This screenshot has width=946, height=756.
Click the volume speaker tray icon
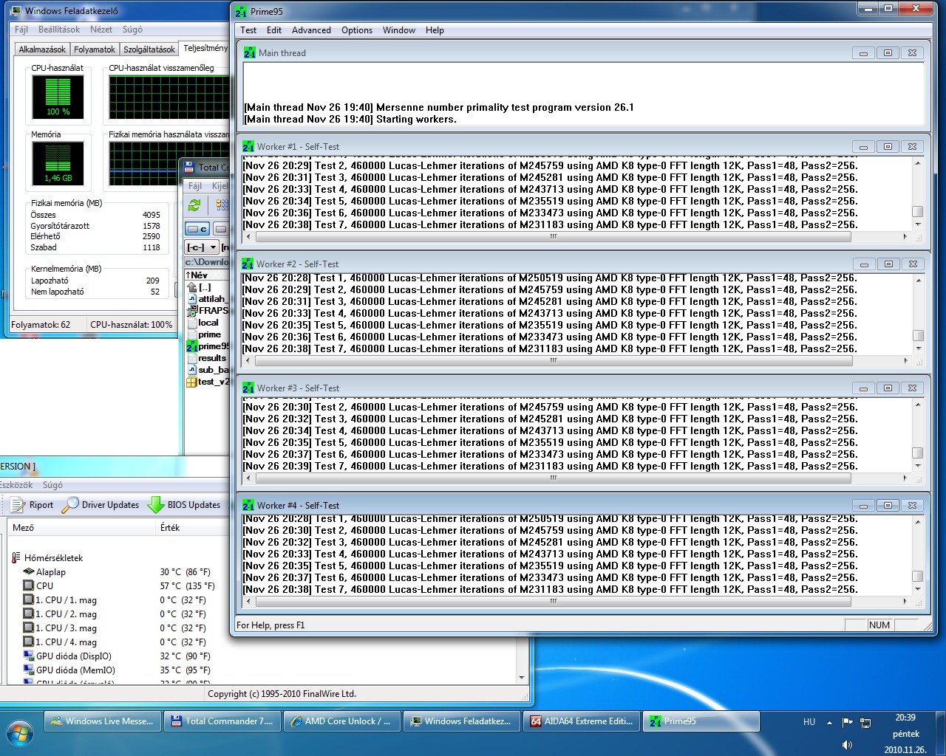[848, 745]
